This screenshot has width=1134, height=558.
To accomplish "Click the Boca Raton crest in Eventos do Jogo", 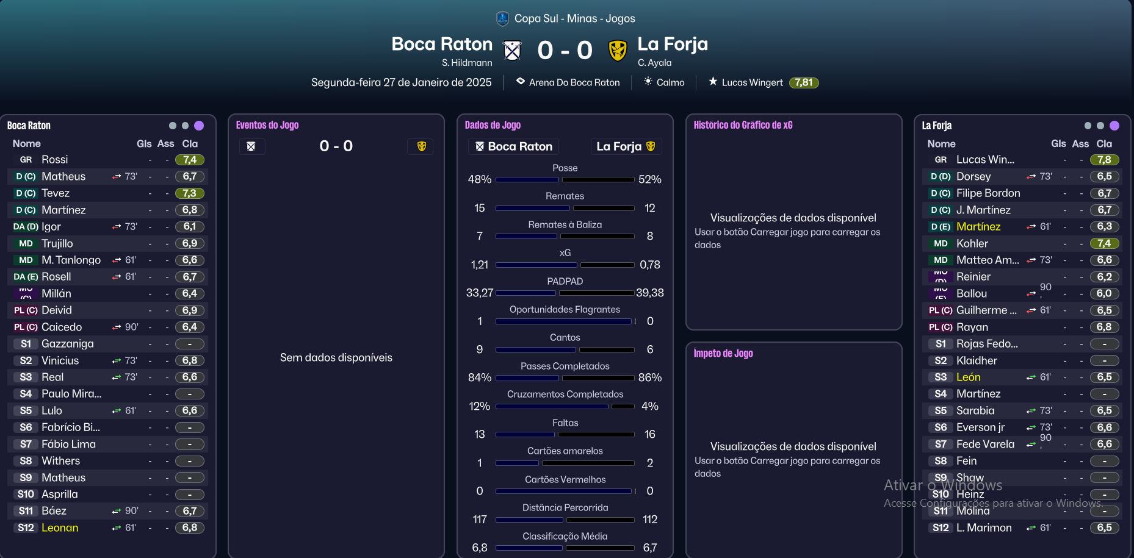I will (x=251, y=146).
